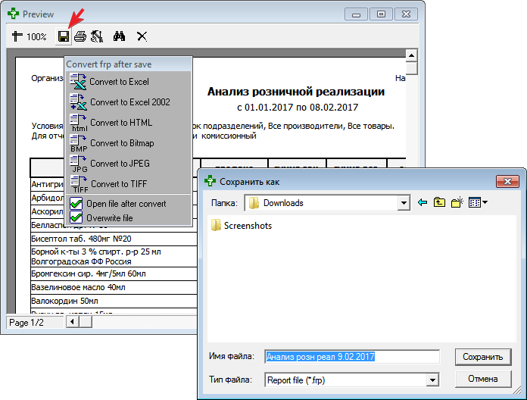Create a new folder in Save dialog
Image resolution: width=527 pixels, height=400 pixels.
tap(457, 203)
